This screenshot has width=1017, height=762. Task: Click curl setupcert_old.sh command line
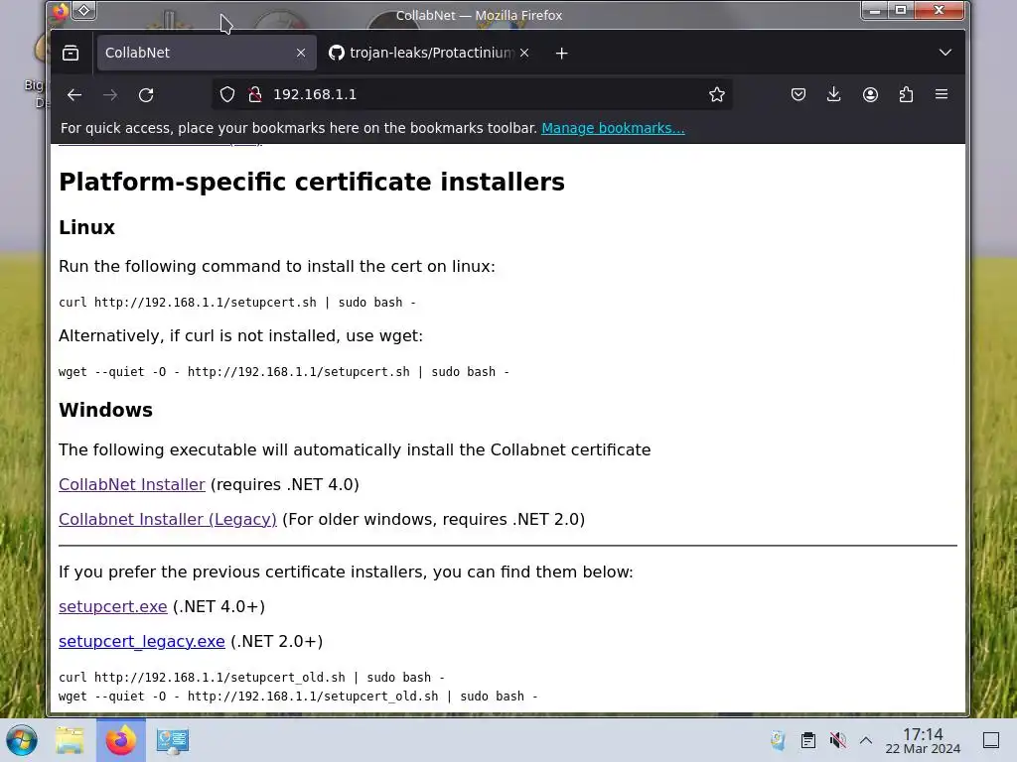coord(251,678)
